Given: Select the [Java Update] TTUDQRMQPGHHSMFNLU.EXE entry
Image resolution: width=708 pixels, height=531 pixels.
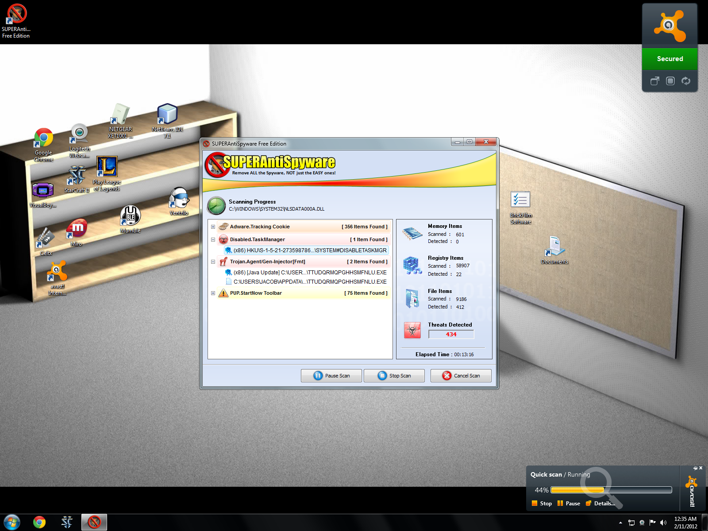Looking at the screenshot, I should (x=306, y=273).
